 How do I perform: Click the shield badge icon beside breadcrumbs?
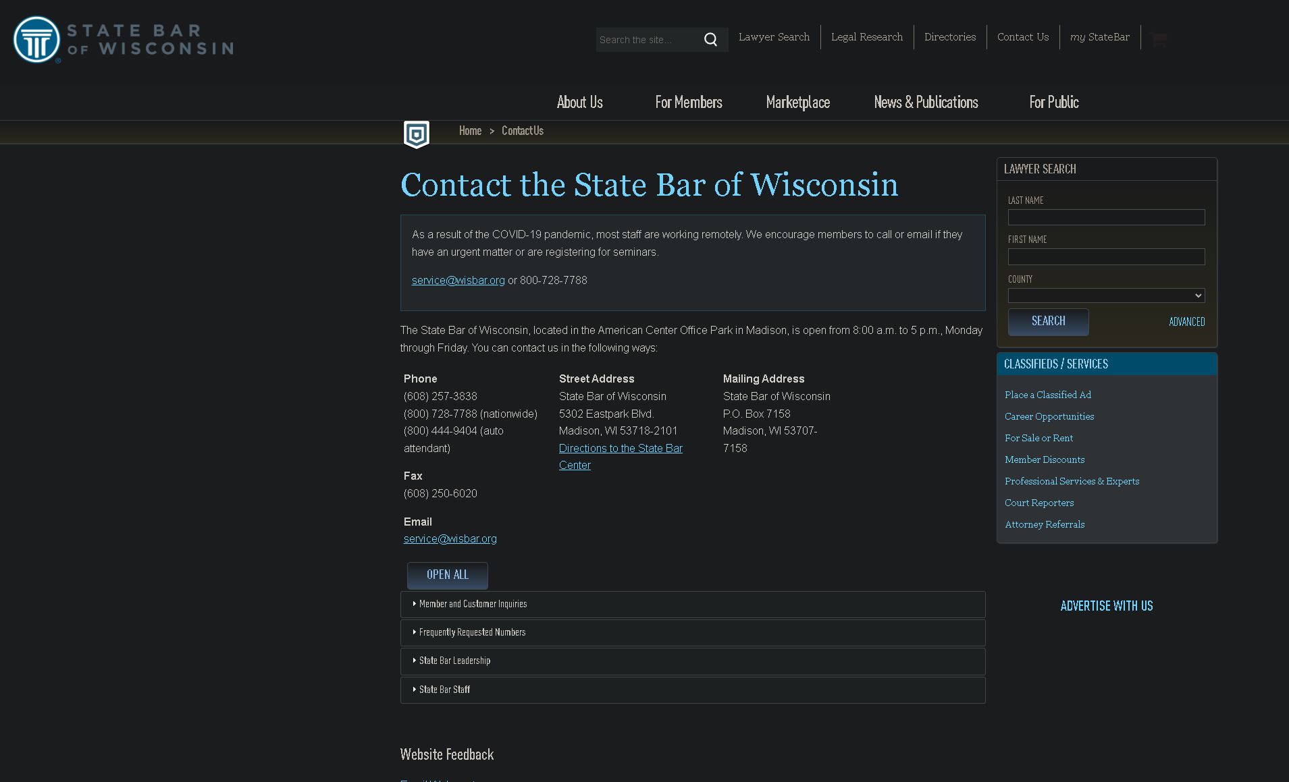[x=416, y=134]
